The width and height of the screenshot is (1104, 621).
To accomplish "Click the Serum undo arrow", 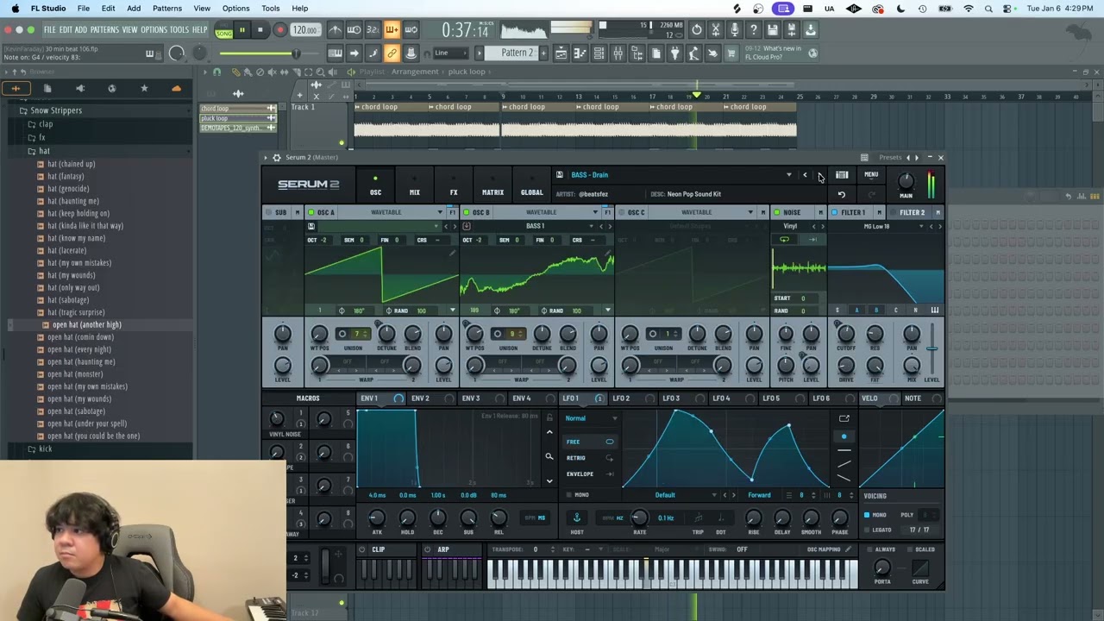I will click(x=842, y=194).
